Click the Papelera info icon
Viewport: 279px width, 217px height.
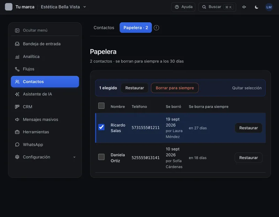(156, 28)
